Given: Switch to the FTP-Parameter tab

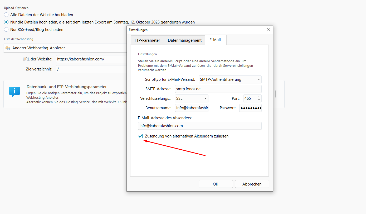Looking at the screenshot, I should [x=147, y=40].
